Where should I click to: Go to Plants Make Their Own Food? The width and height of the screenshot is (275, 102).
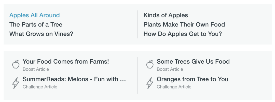click(184, 25)
